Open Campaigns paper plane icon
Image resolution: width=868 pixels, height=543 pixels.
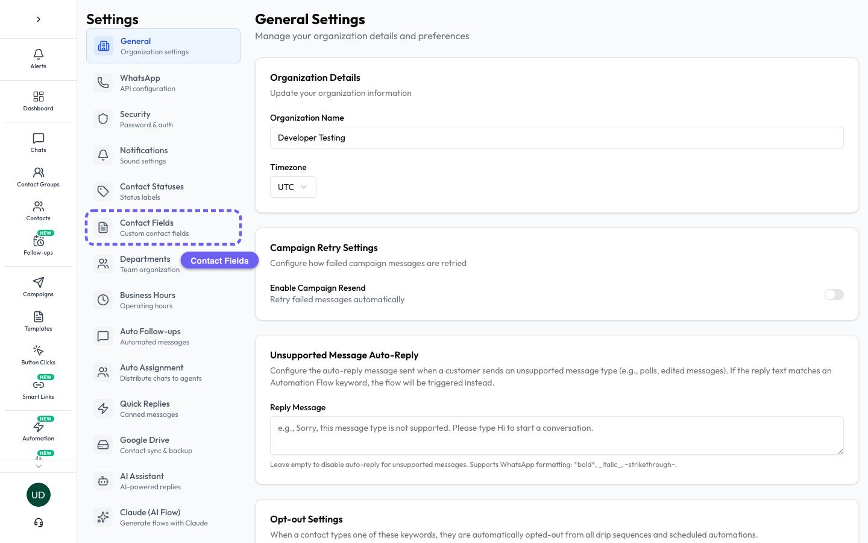click(39, 282)
